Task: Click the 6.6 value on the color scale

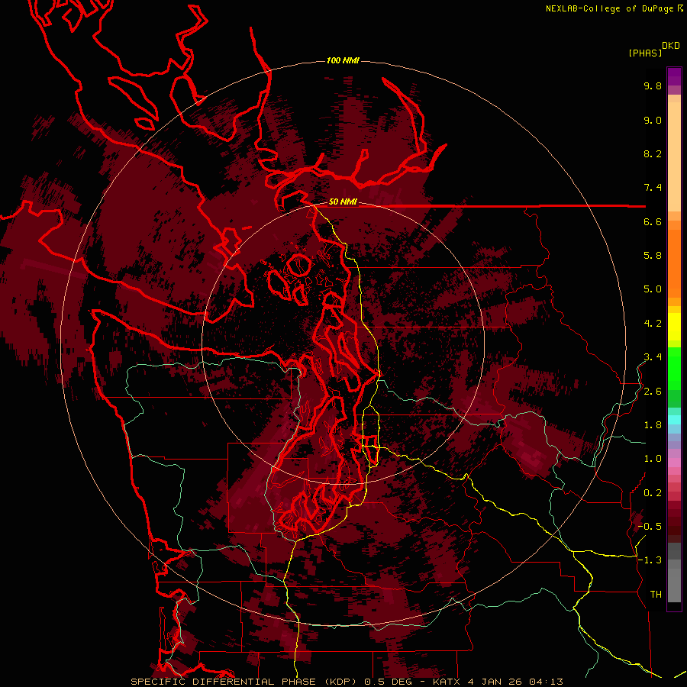Action: point(653,221)
